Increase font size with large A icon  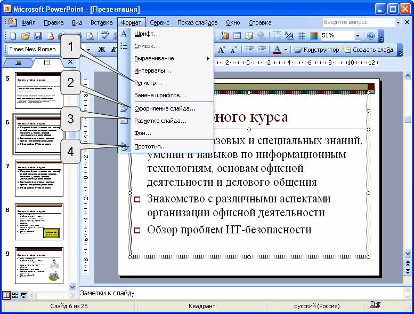tap(221, 50)
